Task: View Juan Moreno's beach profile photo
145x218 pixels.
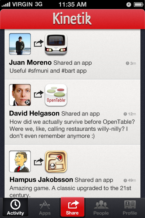Action: pyautogui.click(x=20, y=44)
